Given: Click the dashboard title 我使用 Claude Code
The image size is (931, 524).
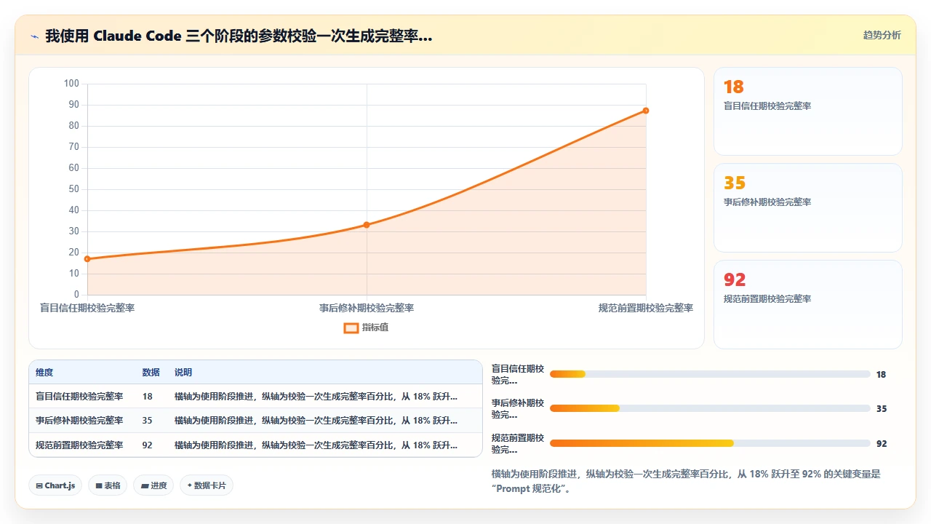Looking at the screenshot, I should click(x=239, y=36).
